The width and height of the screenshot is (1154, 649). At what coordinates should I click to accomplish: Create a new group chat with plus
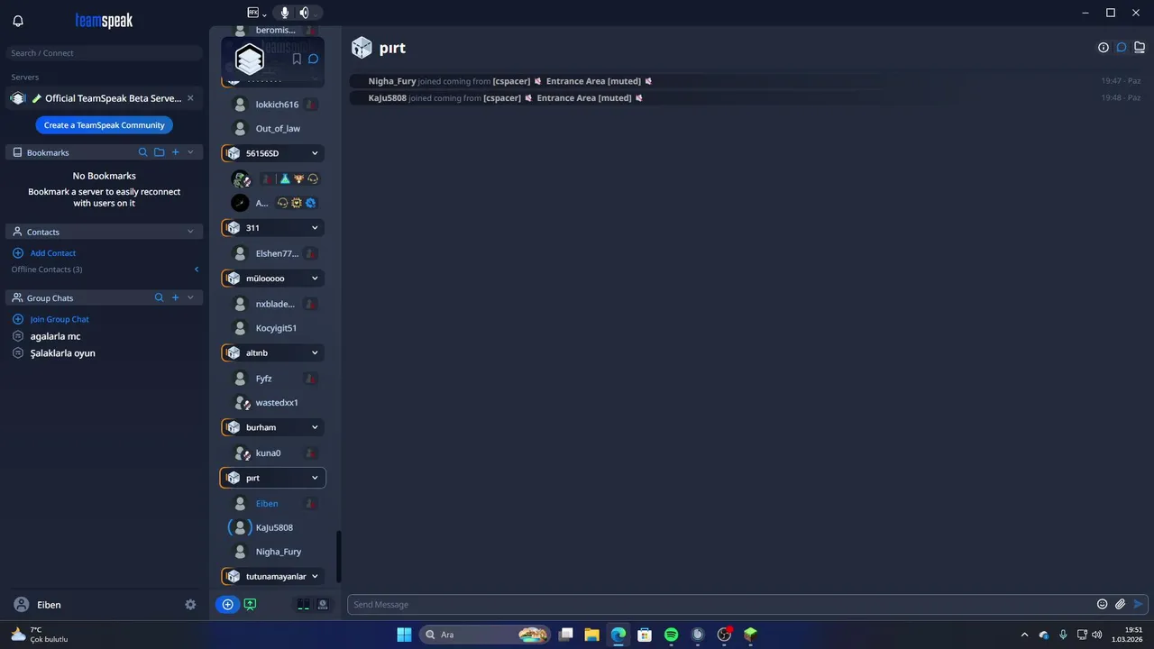[176, 297]
